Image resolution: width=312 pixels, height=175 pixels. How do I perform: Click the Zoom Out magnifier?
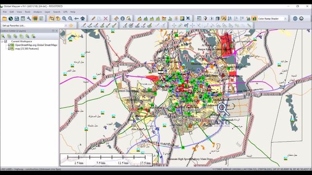tap(70, 18)
